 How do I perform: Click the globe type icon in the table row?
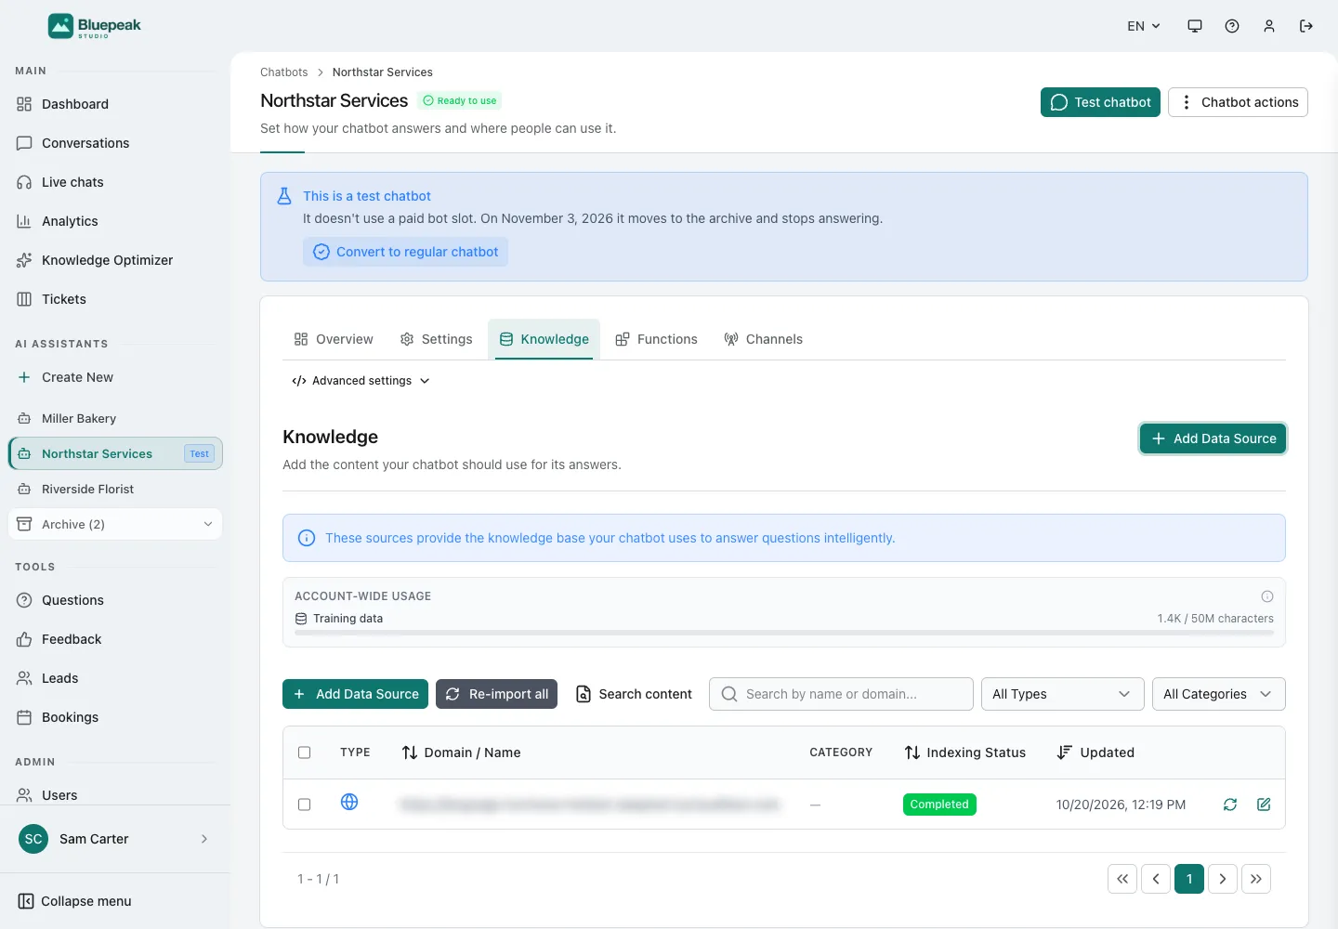tap(349, 802)
